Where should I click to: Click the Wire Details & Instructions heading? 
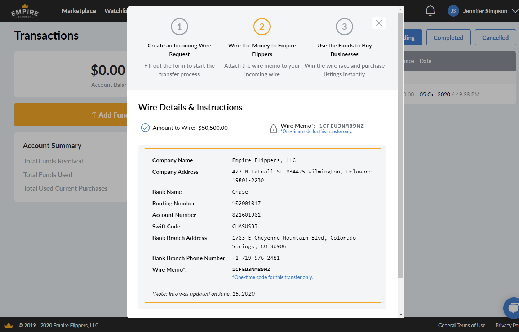pos(190,107)
